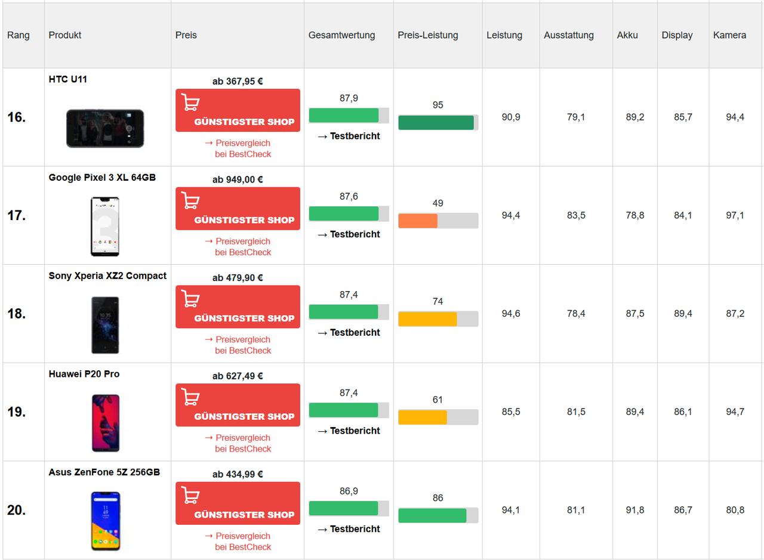
Task: Click Kamera score 97,1 for Google Pixel 3 XL
Action: [735, 215]
